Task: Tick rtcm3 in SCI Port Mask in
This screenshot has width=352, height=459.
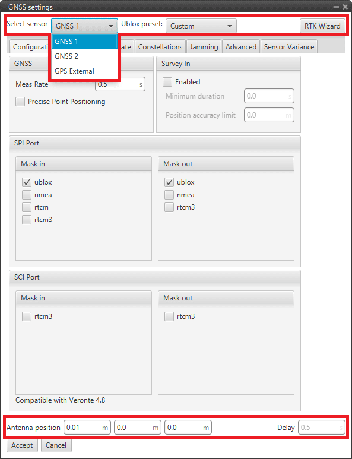Action: click(x=27, y=316)
